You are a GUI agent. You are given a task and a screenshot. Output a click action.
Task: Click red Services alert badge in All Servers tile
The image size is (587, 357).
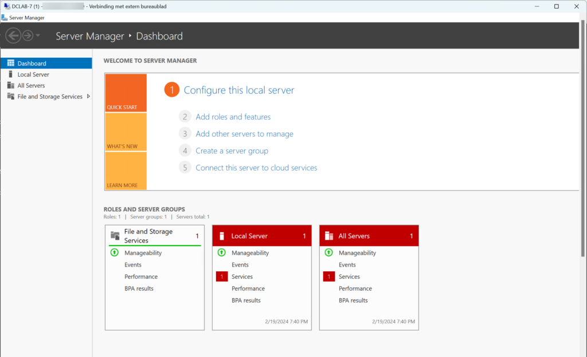coord(328,277)
